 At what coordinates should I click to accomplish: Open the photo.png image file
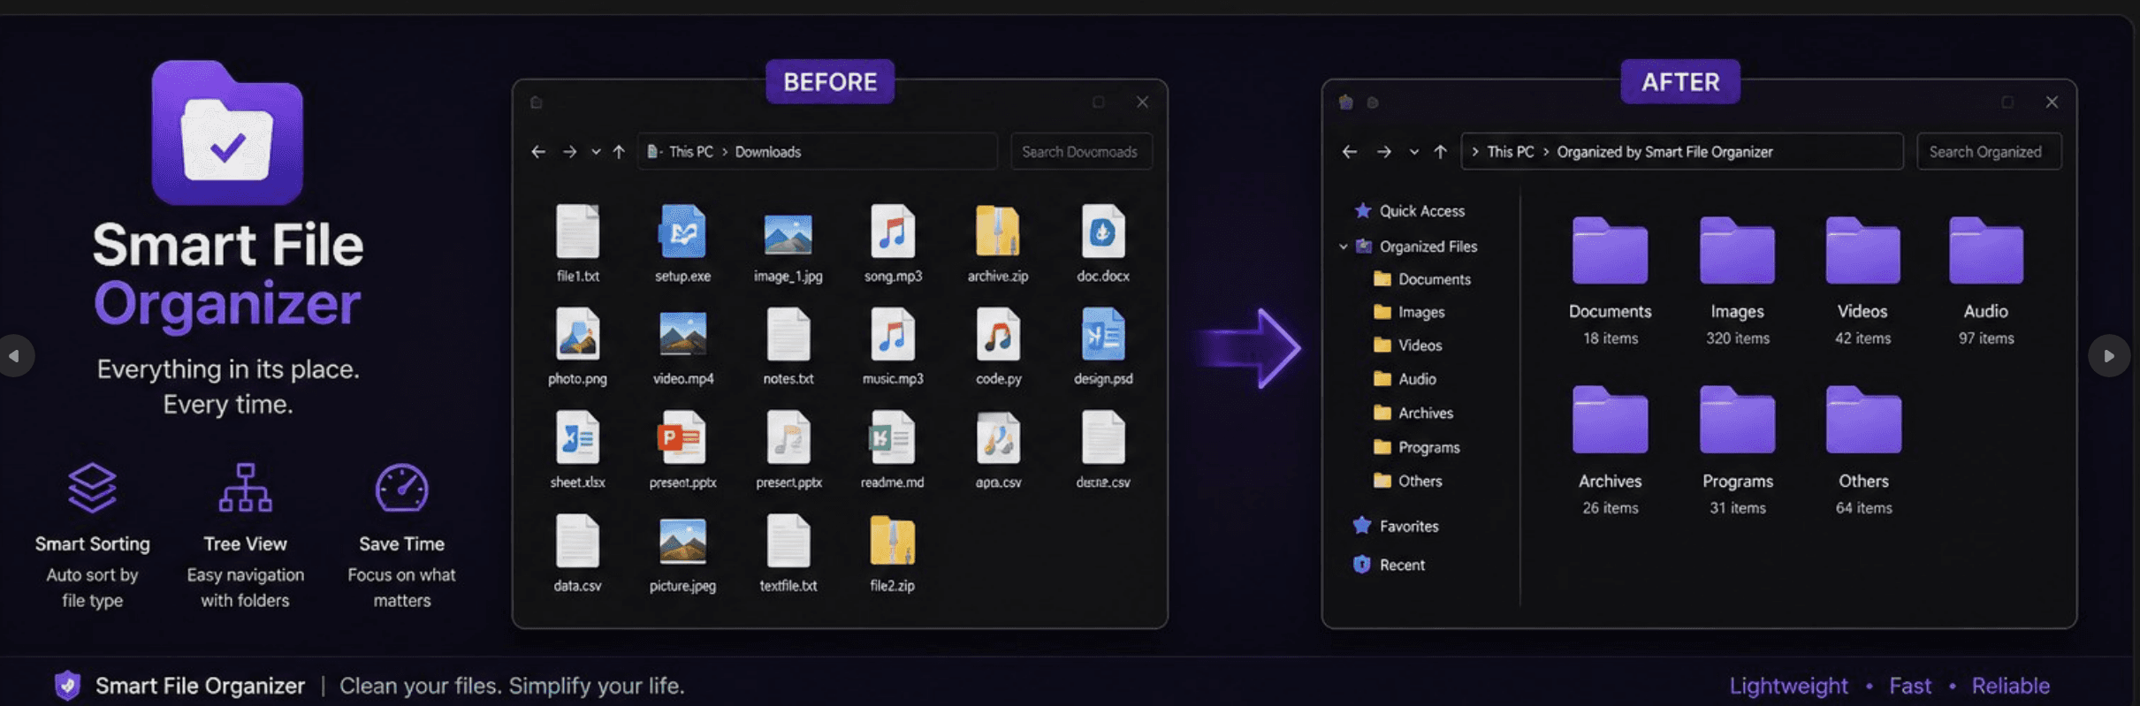click(577, 334)
